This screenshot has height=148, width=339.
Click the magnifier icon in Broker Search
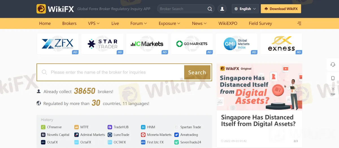[210, 9]
